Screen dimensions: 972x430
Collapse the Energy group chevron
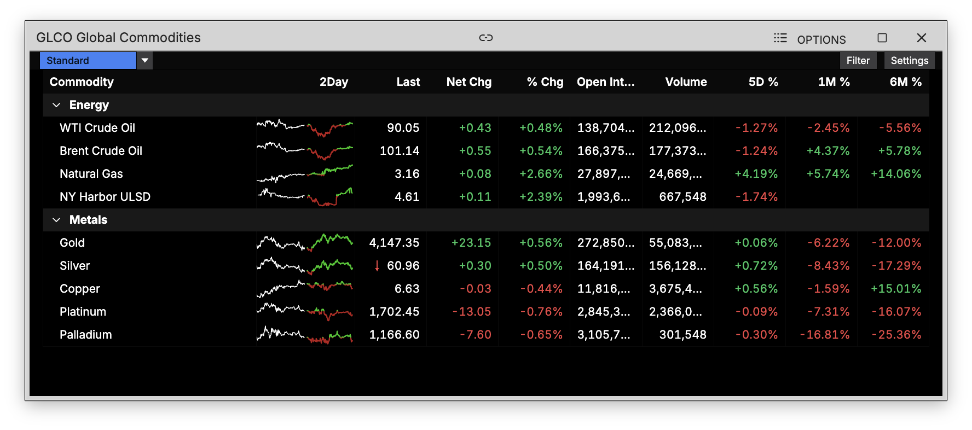[56, 105]
